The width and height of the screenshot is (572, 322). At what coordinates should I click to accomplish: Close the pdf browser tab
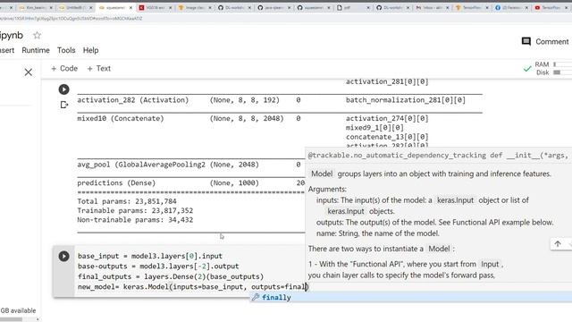point(368,8)
